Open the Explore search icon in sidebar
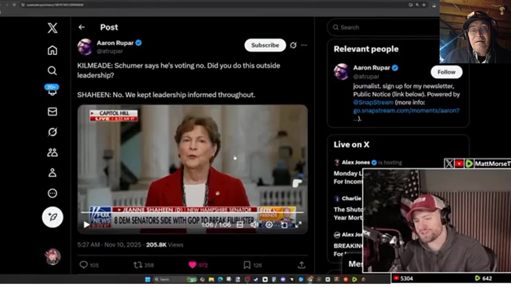Viewport: 511px width, 287px height. click(x=52, y=71)
